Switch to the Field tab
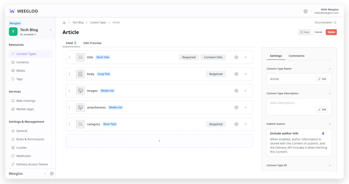This screenshot has width=349, height=184. [71, 43]
